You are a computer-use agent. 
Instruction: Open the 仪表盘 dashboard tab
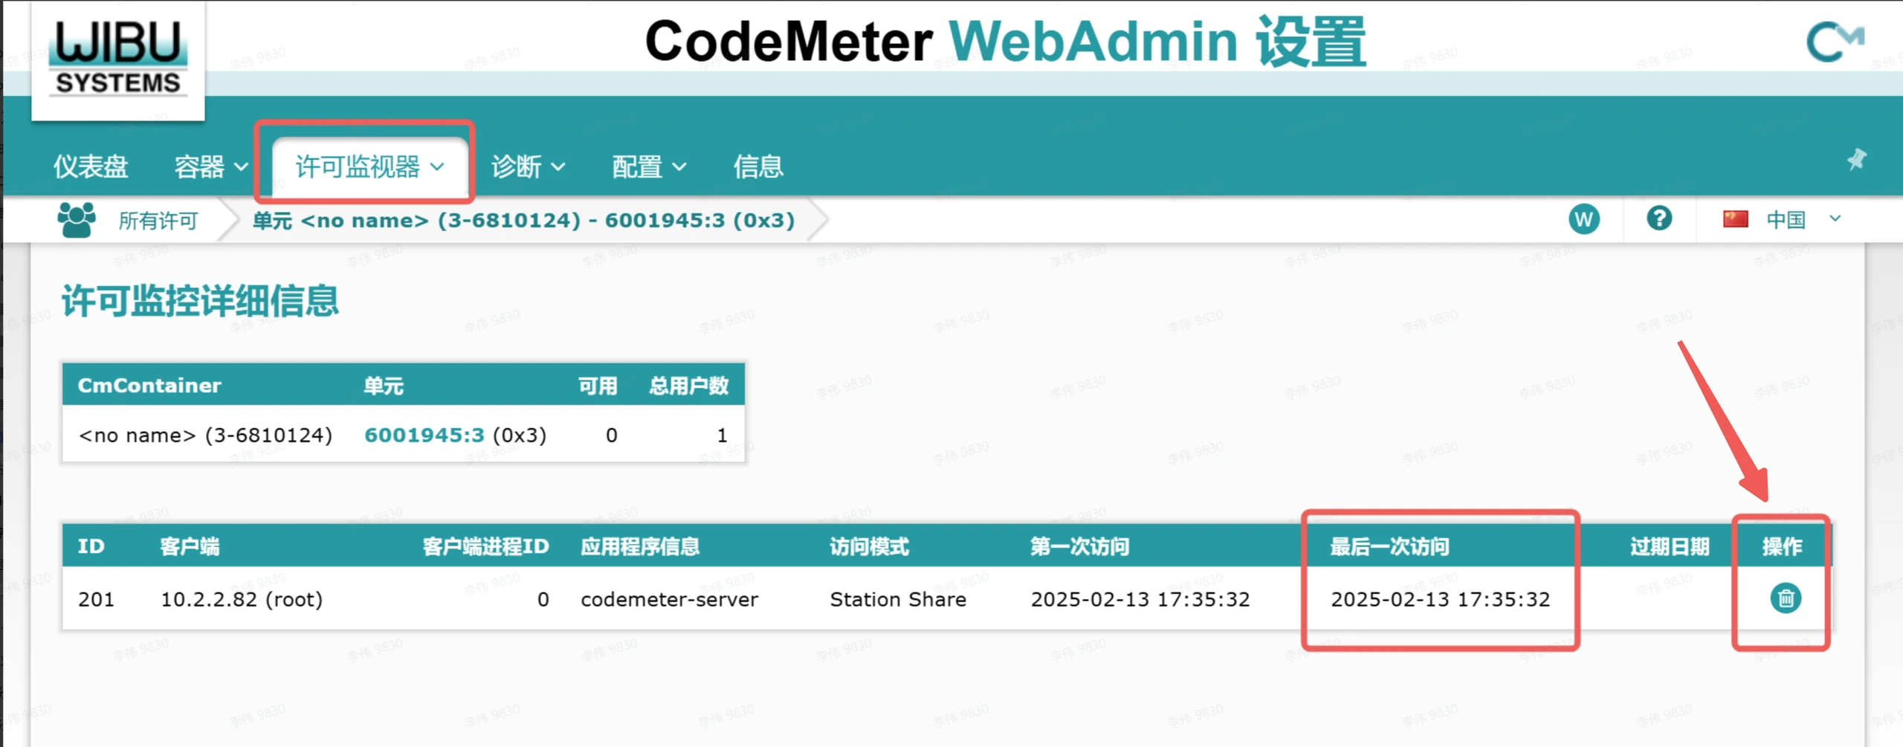point(91,166)
